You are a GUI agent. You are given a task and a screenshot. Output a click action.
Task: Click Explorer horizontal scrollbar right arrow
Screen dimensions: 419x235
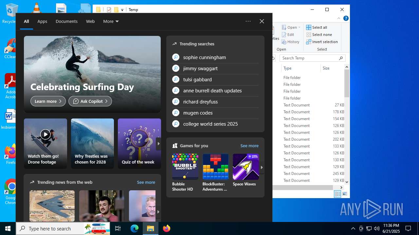[341, 188]
